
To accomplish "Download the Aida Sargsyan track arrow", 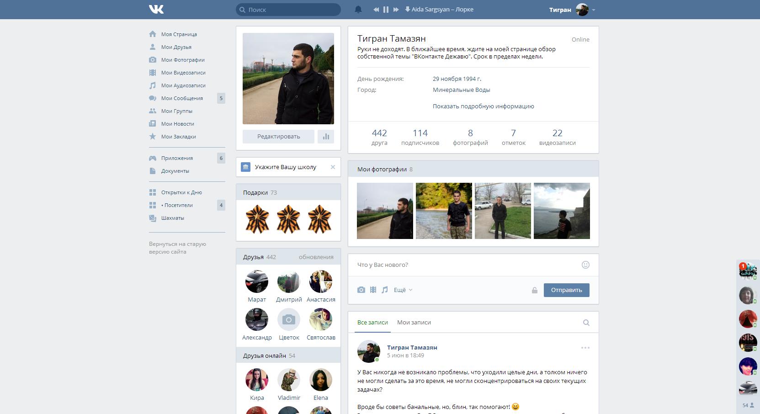I will 407,9.
